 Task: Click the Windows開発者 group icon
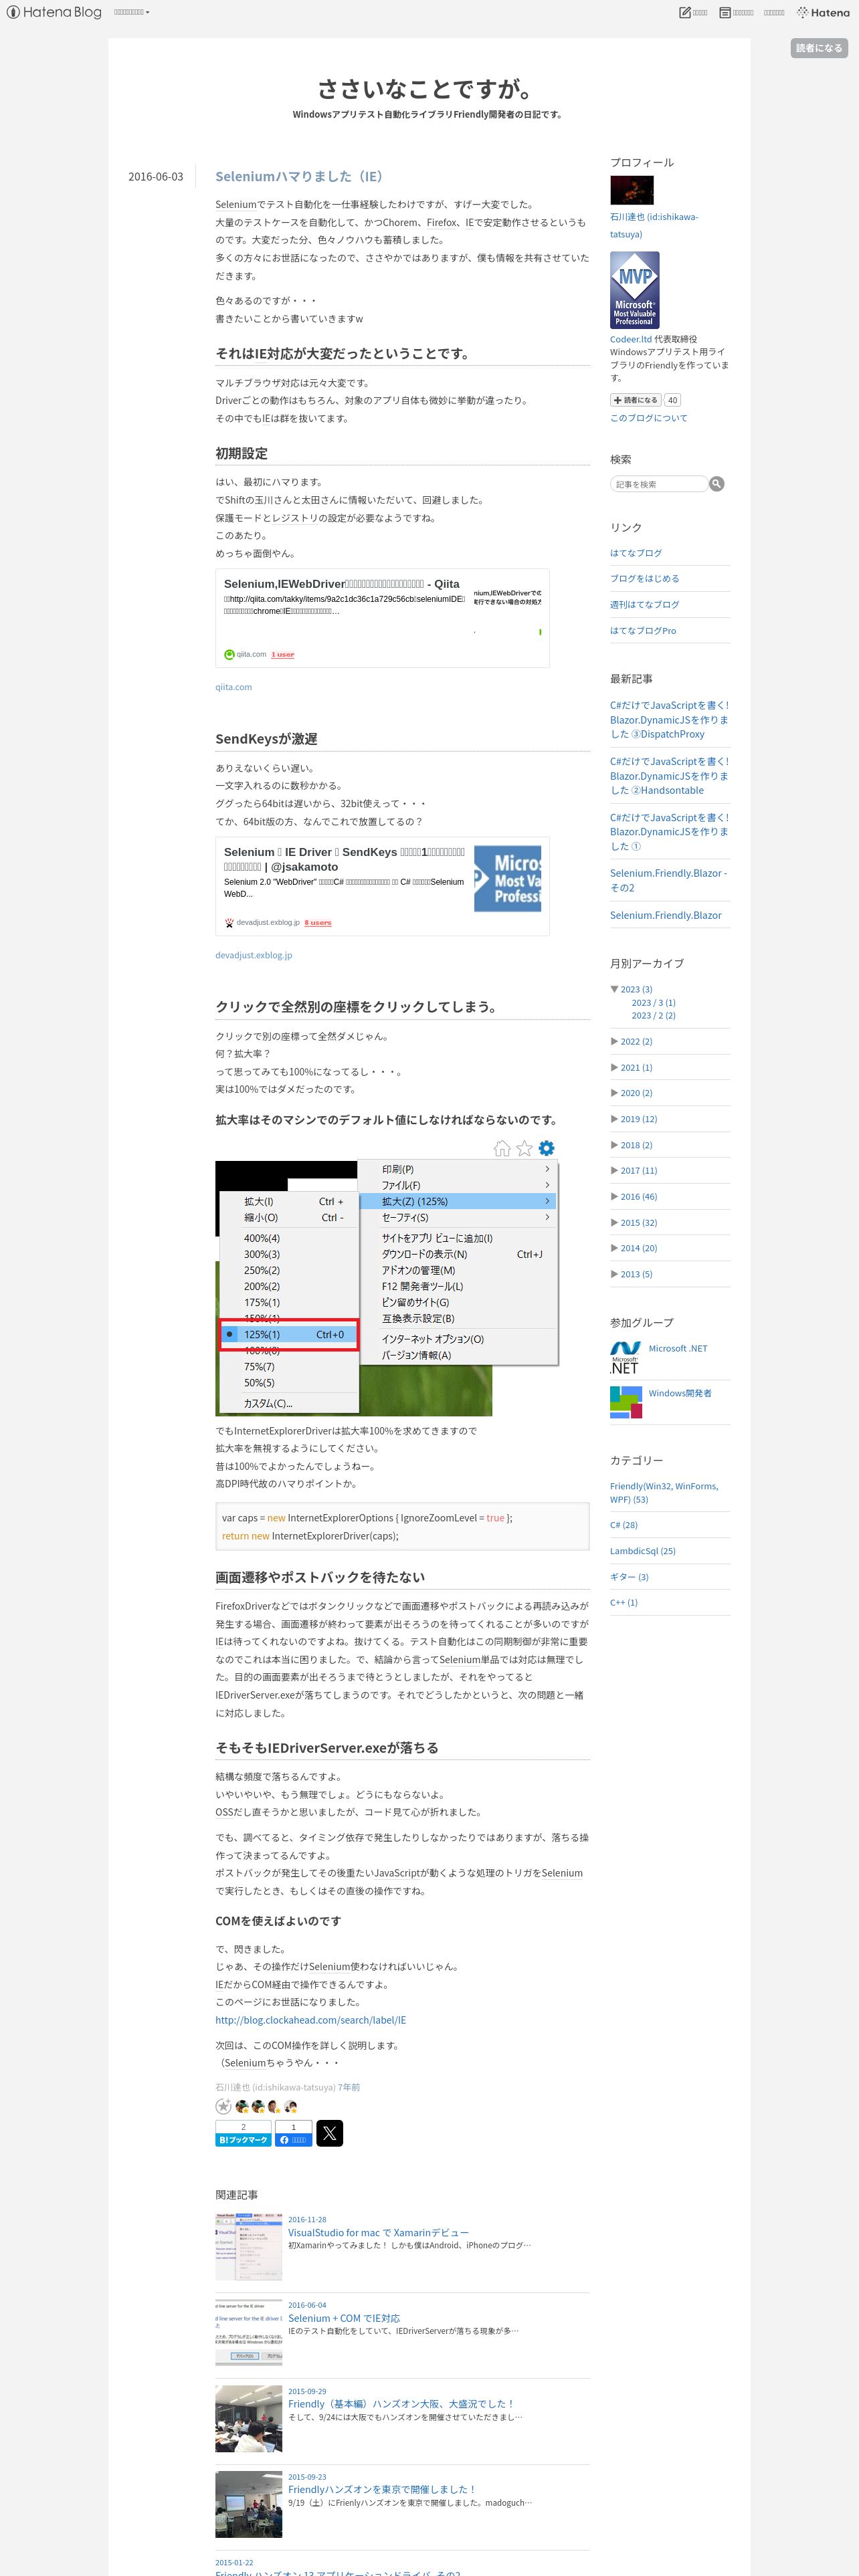click(626, 1402)
